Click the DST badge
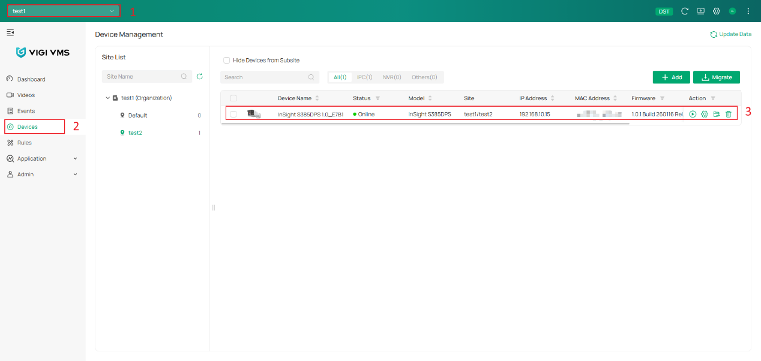Viewport: 761px width, 361px height. point(664,11)
